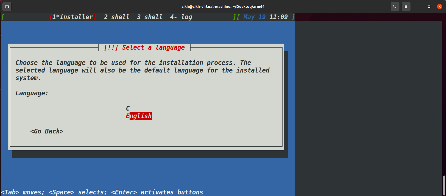
Task: Click the 'Select a language' dialog title
Action: tap(144, 48)
